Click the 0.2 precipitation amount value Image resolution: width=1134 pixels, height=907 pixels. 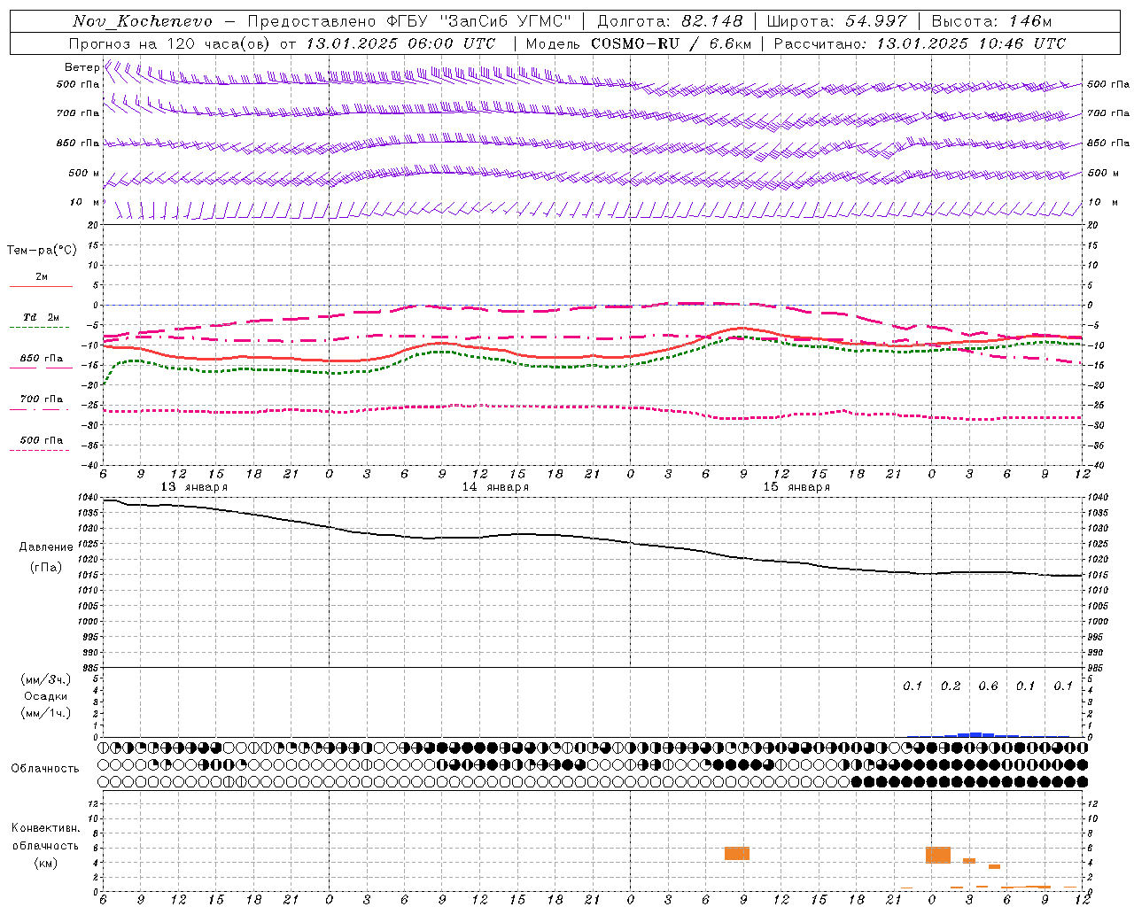pyautogui.click(x=951, y=686)
